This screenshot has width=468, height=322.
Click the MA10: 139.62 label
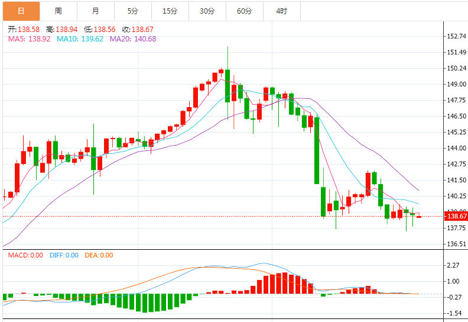[x=80, y=39]
